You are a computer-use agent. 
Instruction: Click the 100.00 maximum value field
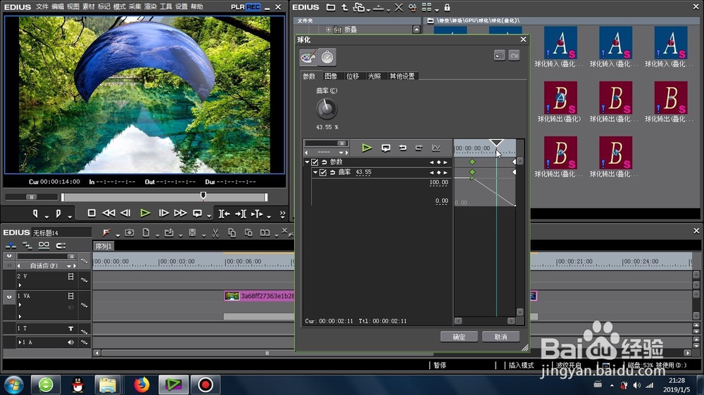[439, 183]
